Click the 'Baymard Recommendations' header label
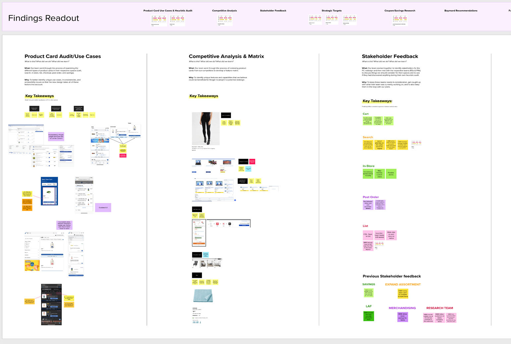This screenshot has height=344, width=511. (461, 11)
